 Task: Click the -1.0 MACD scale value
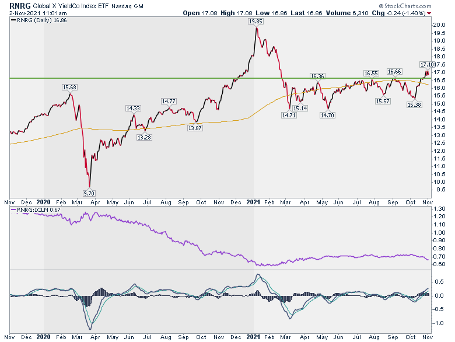tap(438, 323)
